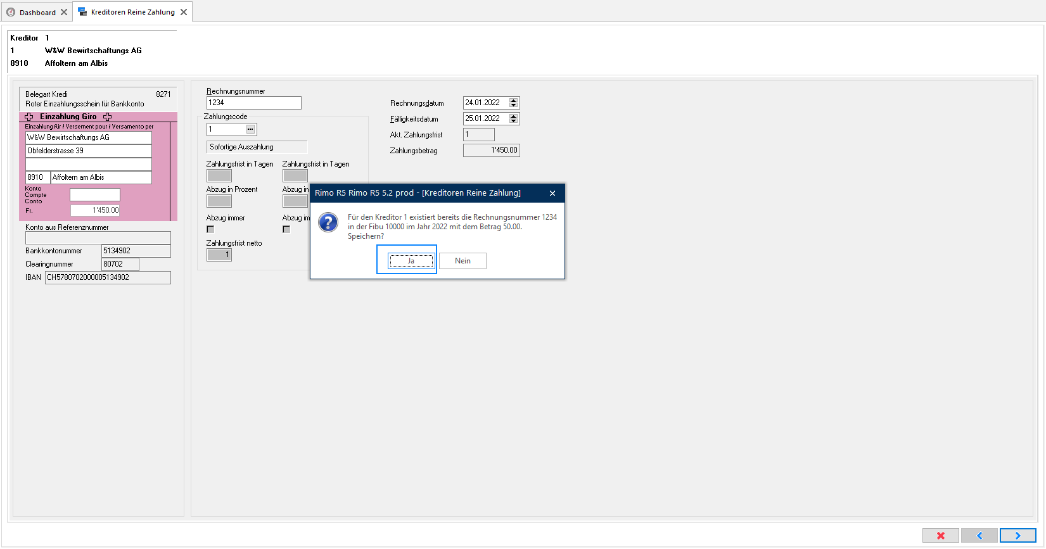This screenshot has width=1046, height=549.
Task: Decrease Fälligkeitsdatum with the down arrow
Action: point(514,121)
